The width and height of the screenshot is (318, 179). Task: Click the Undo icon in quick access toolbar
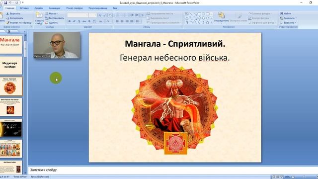10,2
